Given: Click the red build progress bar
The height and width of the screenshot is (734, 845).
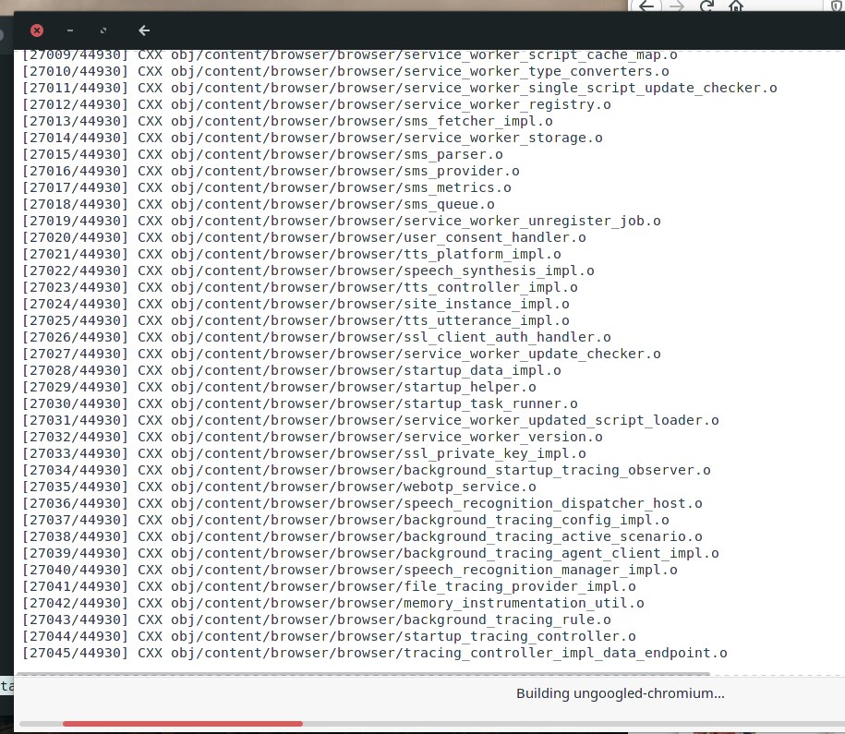Looking at the screenshot, I should 183,724.
